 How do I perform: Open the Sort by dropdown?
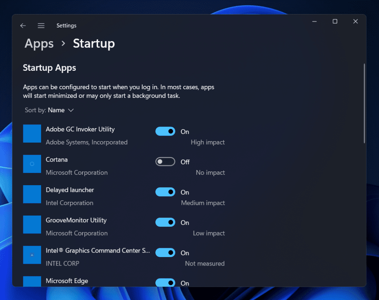point(61,110)
